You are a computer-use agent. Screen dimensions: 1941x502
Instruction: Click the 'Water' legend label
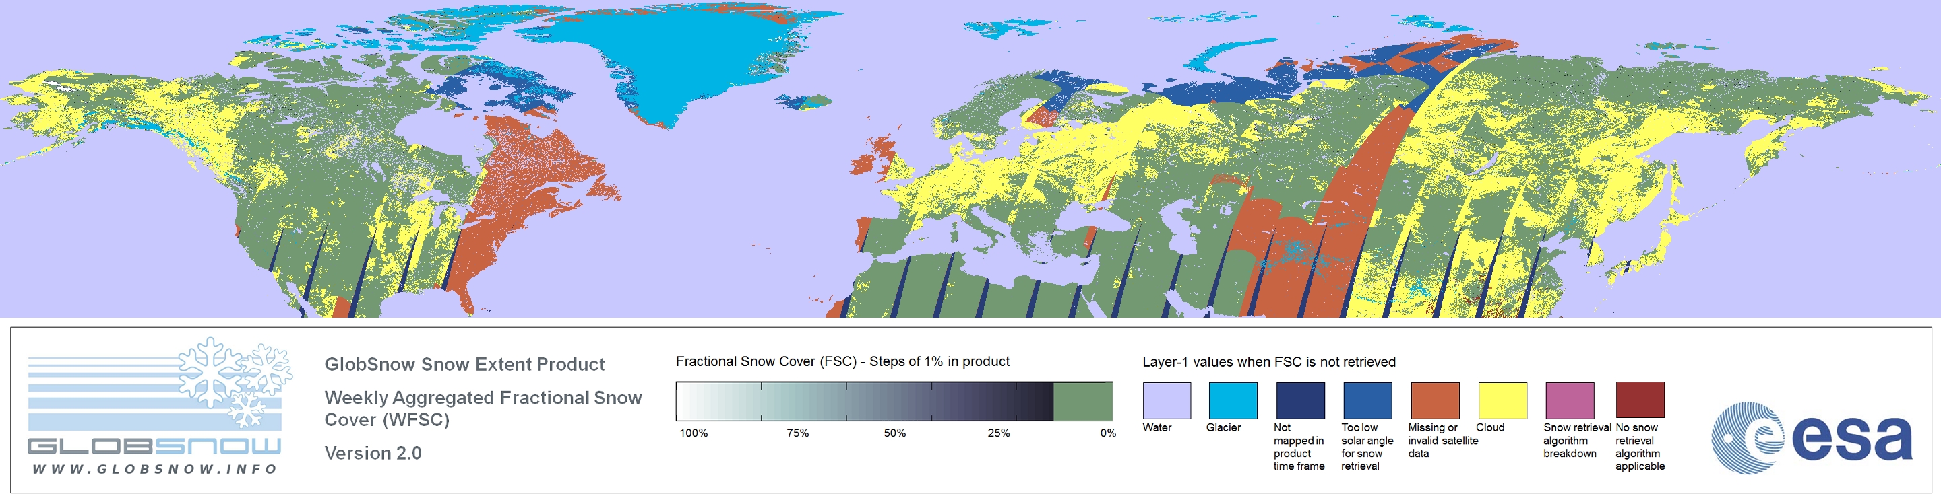(1157, 427)
